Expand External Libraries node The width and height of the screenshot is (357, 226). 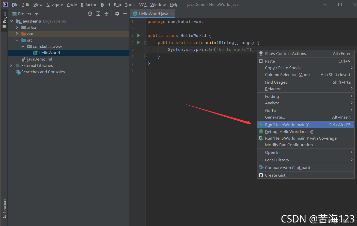tap(11, 65)
